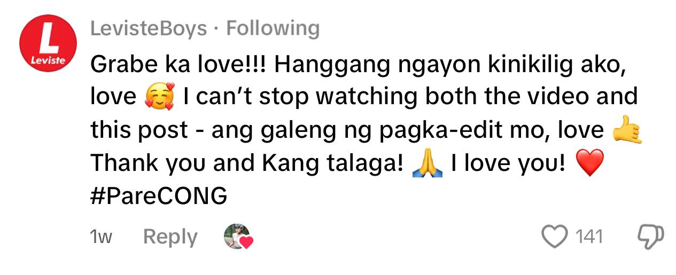Tap the Following label beside LevisteBoys
The image size is (676, 275).
273,28
